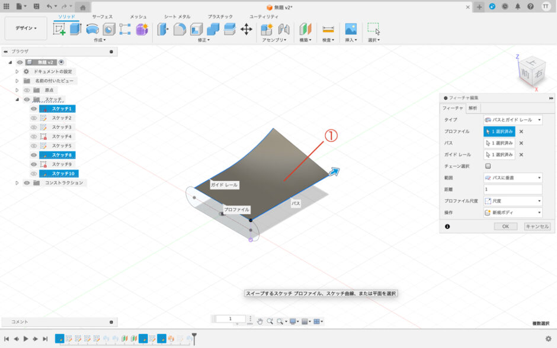The width and height of the screenshot is (557, 348).
Task: Click the 距離 input field
Action: coord(513,189)
